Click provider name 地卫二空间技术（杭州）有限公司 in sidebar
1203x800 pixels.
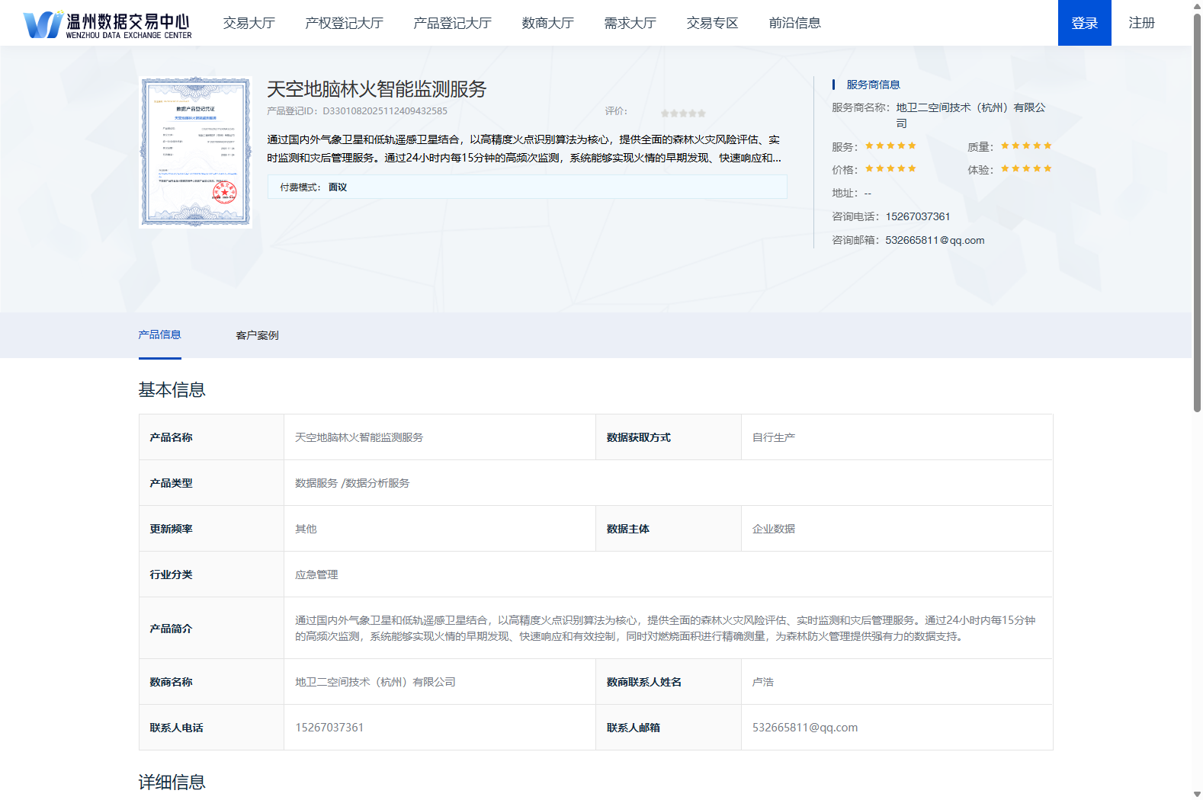click(x=970, y=115)
